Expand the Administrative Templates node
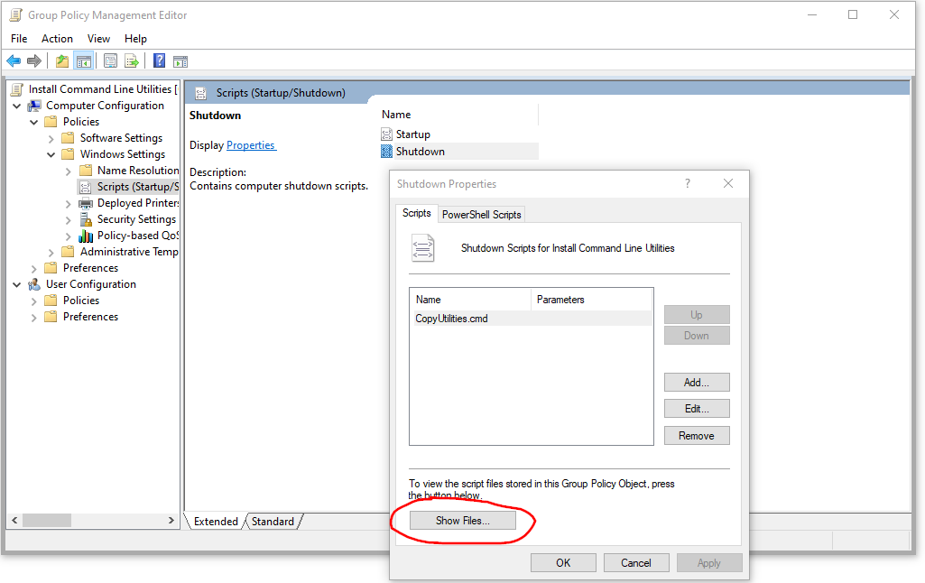925x583 pixels. 51,253
